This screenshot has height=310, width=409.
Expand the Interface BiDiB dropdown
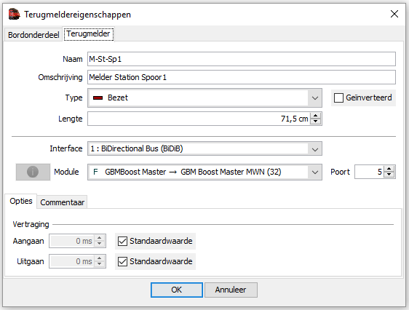coord(204,148)
